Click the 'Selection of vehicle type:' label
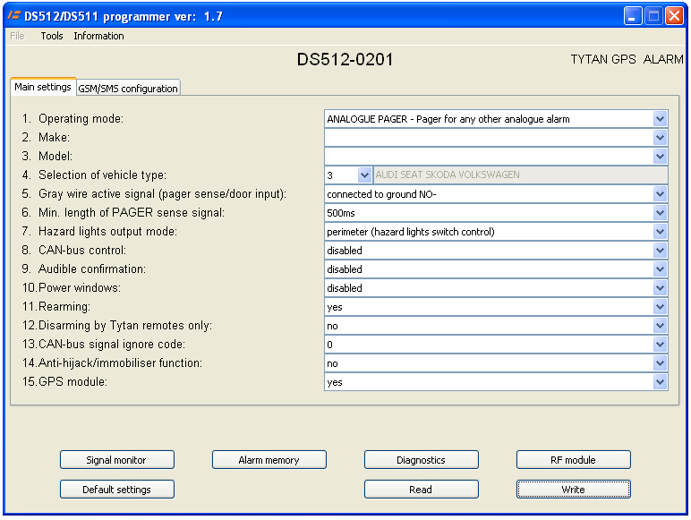Screen dimensions: 691x520 (102, 175)
